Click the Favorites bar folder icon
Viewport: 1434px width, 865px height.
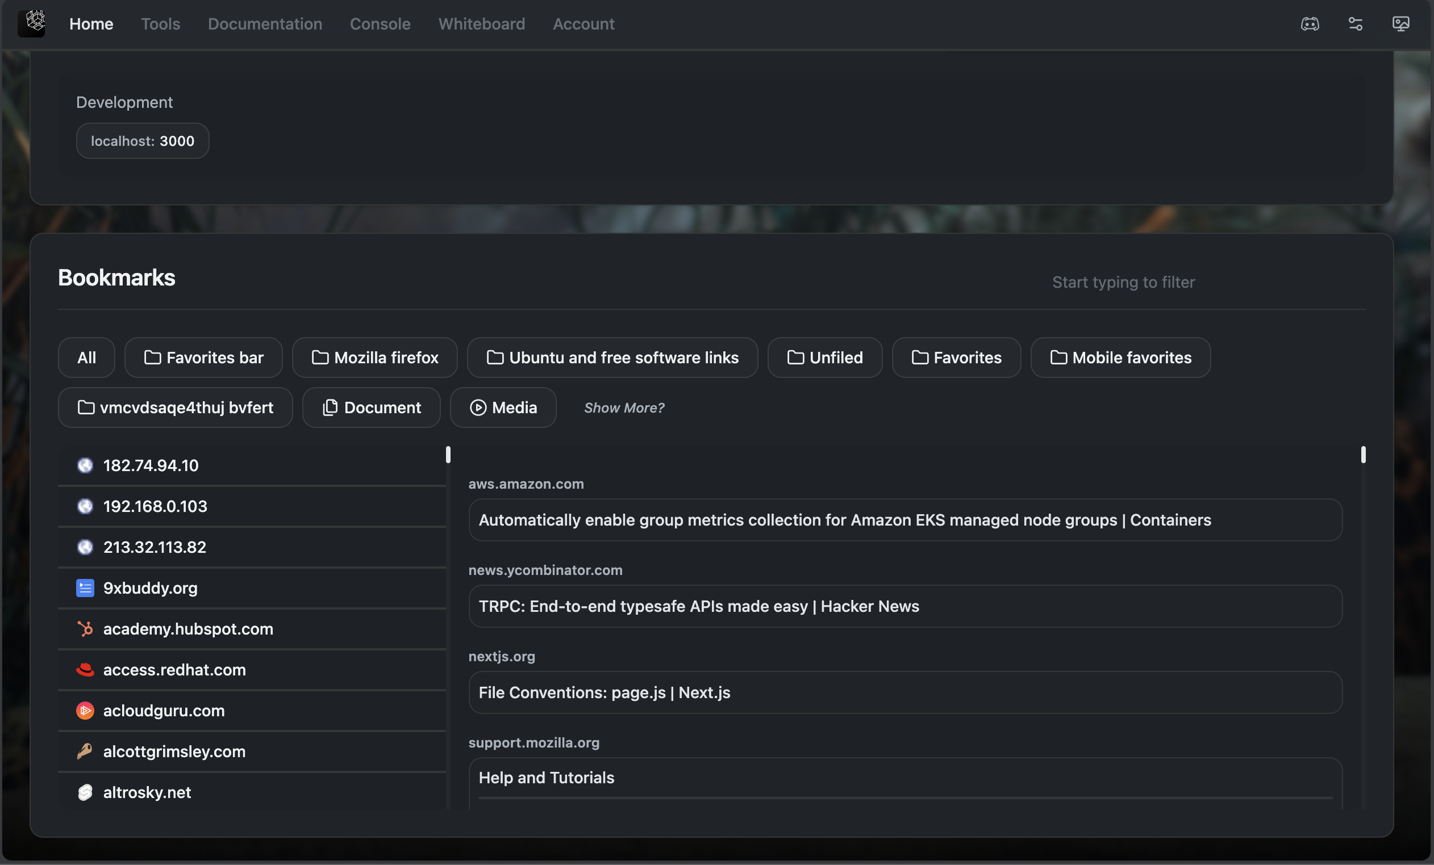pyautogui.click(x=152, y=358)
